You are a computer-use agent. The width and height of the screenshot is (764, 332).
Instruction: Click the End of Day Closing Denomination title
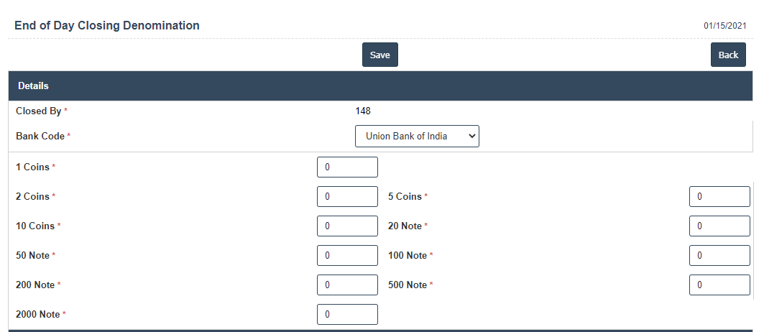click(x=107, y=26)
